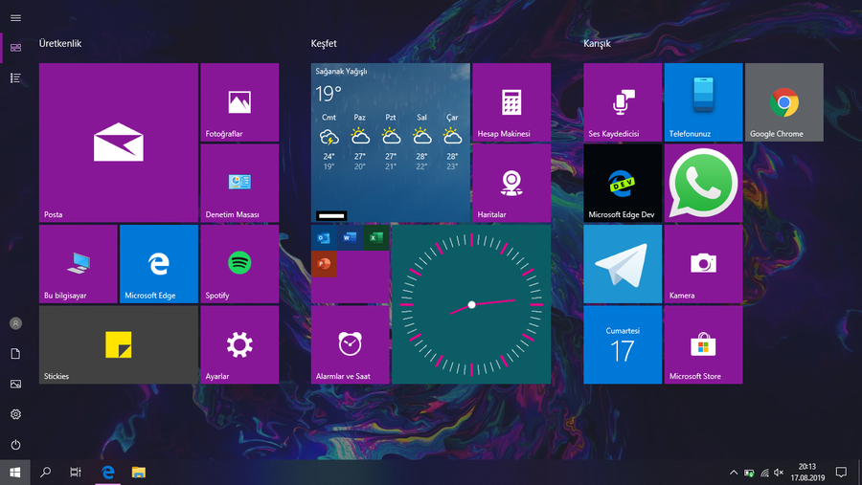Image resolution: width=862 pixels, height=485 pixels.
Task: Open the clock showing 20:13
Action: pos(807,473)
